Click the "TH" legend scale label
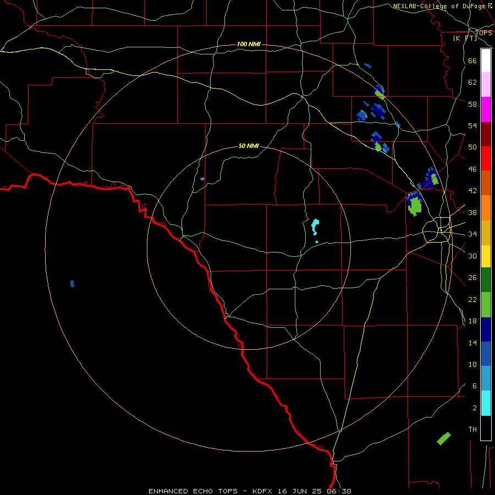The height and width of the screenshot is (495, 495). coord(472,430)
